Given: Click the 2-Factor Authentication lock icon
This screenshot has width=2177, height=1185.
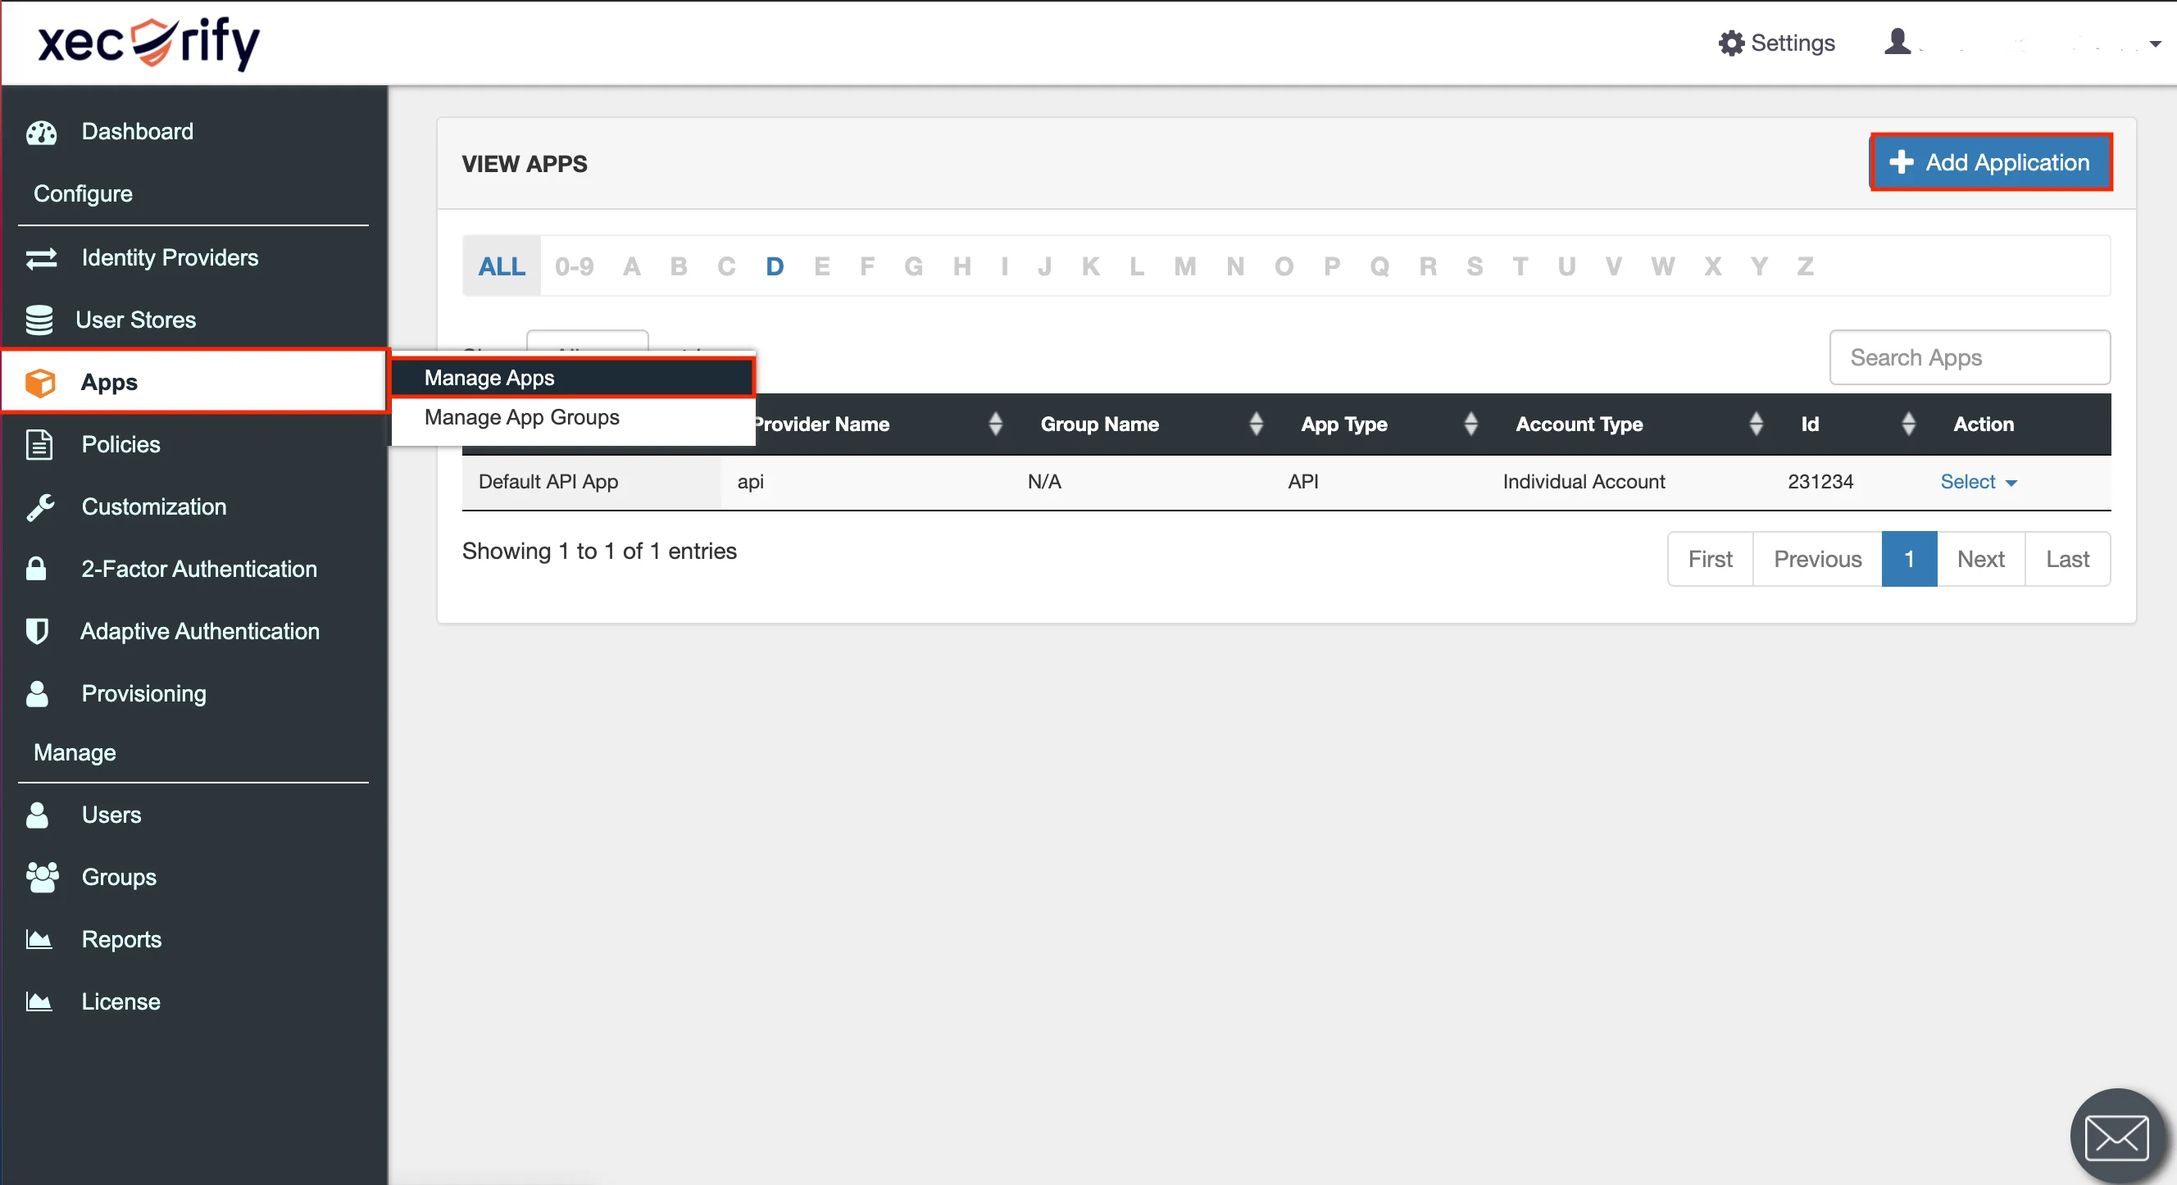Looking at the screenshot, I should tap(36, 569).
